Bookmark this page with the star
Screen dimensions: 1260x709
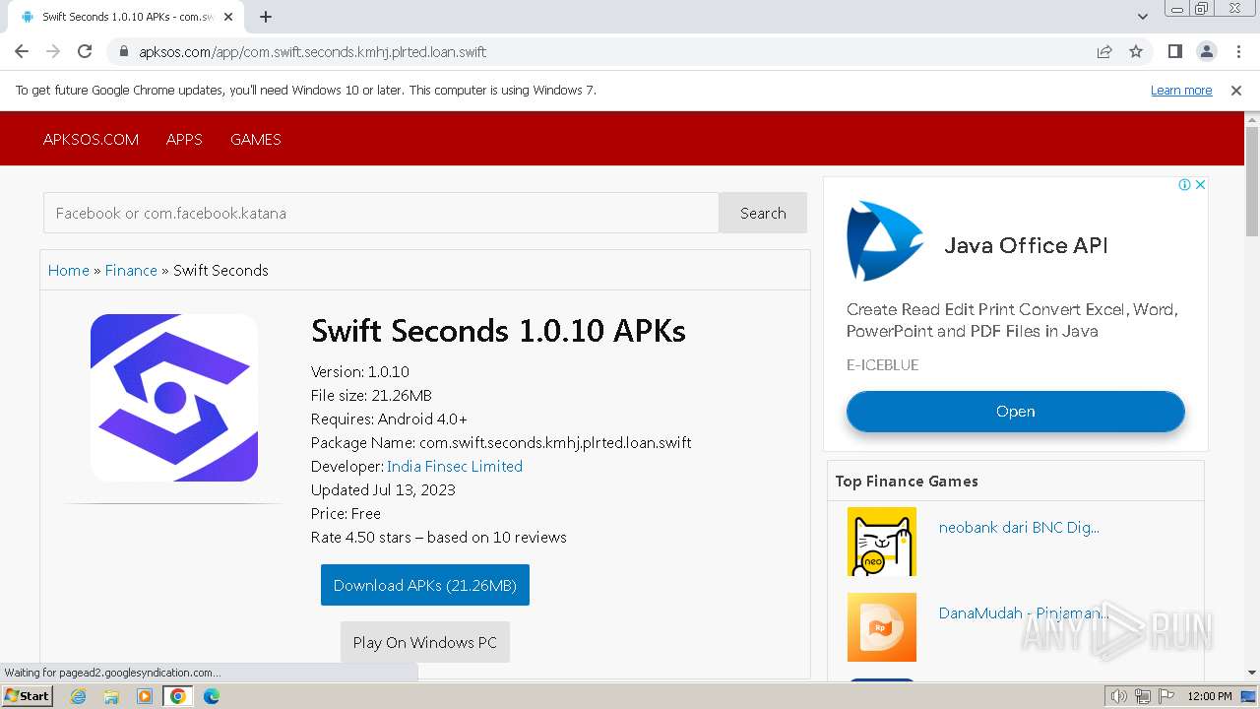pos(1136,51)
